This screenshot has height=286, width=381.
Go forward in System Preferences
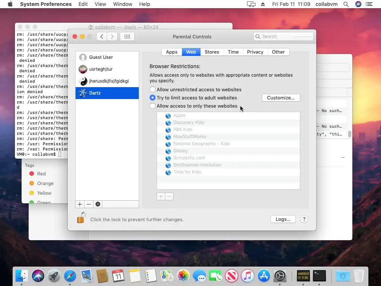112,36
